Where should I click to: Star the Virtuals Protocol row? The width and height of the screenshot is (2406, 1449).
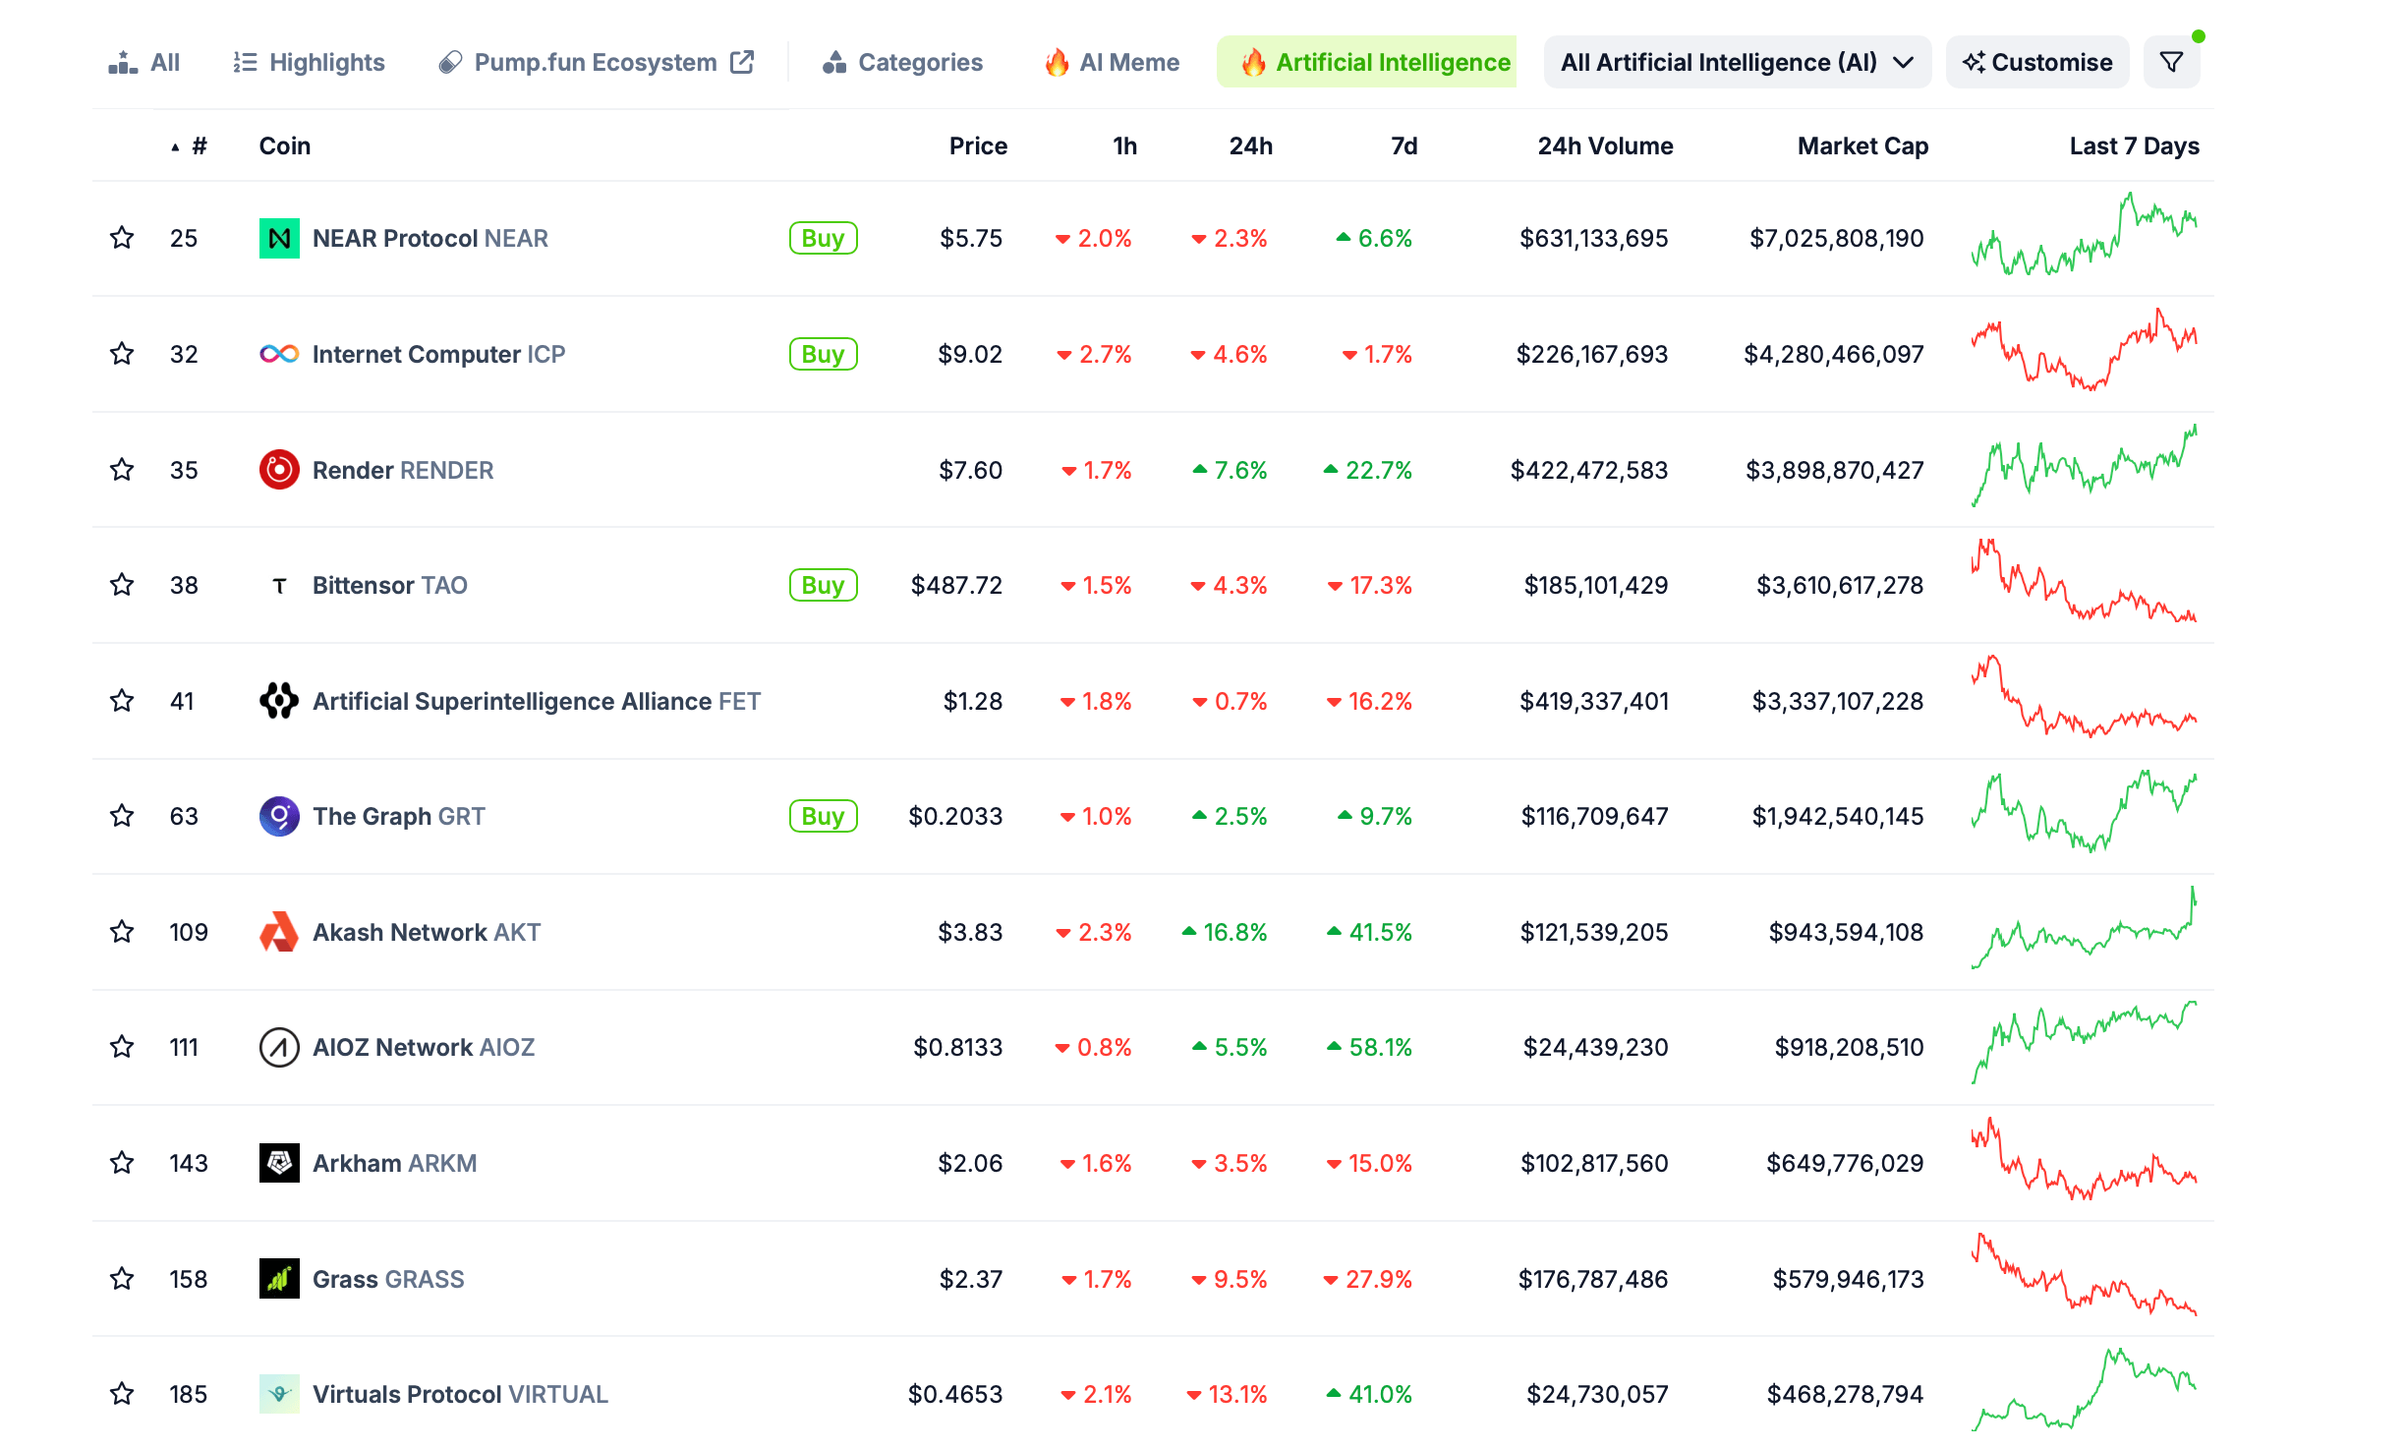tap(122, 1394)
